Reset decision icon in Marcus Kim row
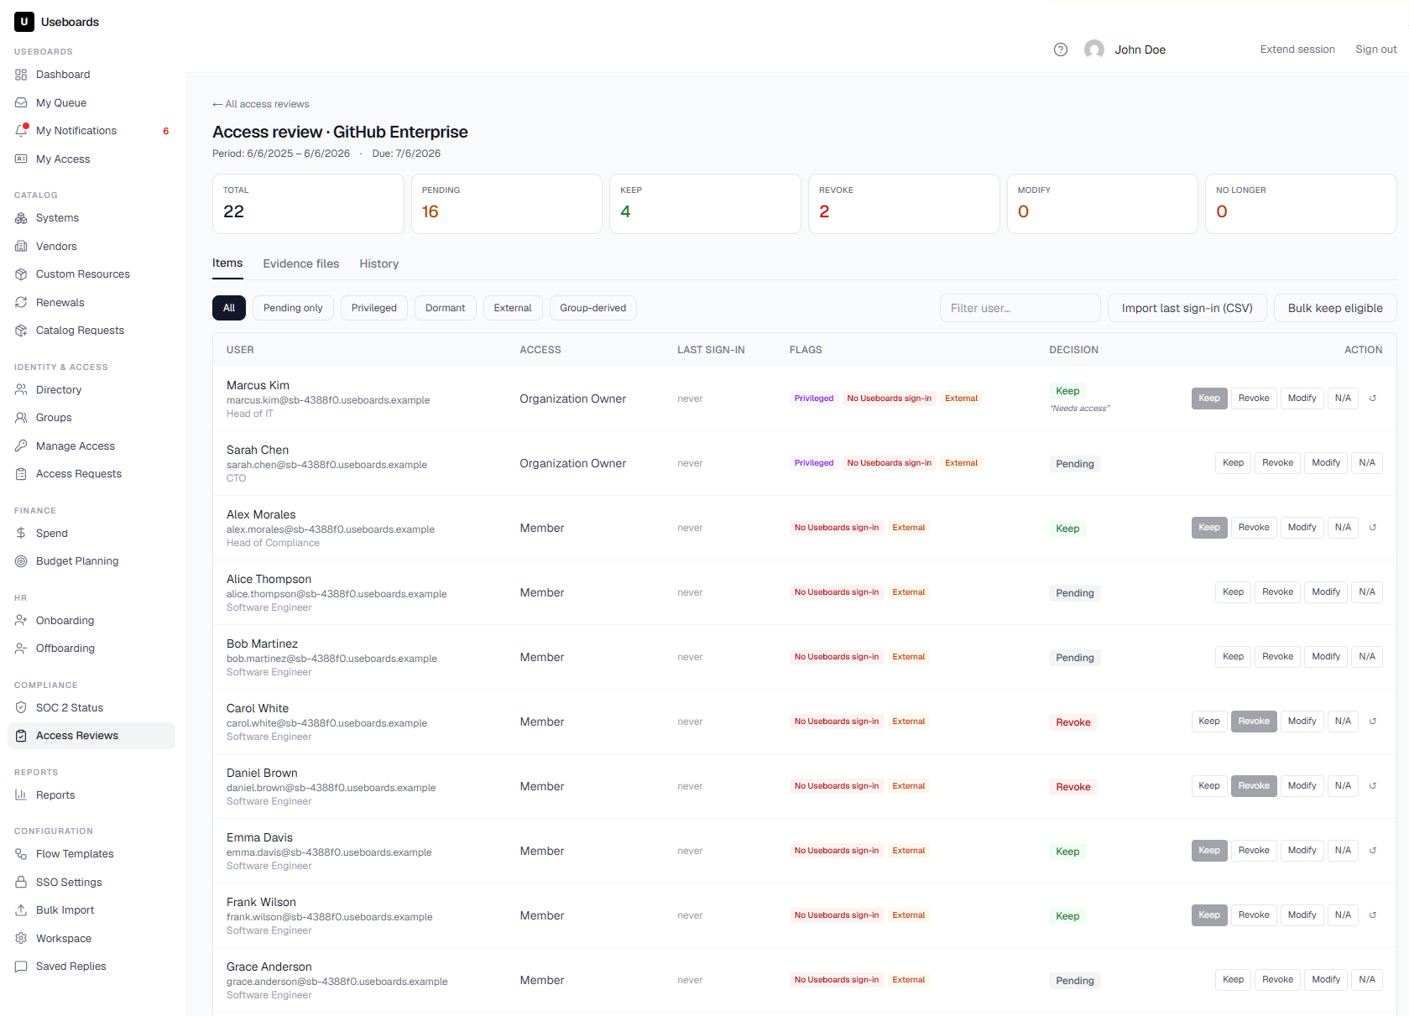This screenshot has width=1409, height=1016. [1373, 399]
